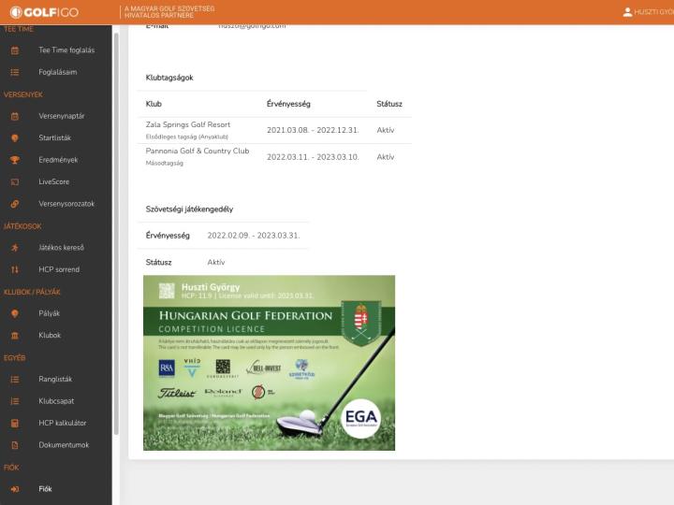Open the user profile icon in header
This screenshot has height=505, width=674.
click(627, 12)
